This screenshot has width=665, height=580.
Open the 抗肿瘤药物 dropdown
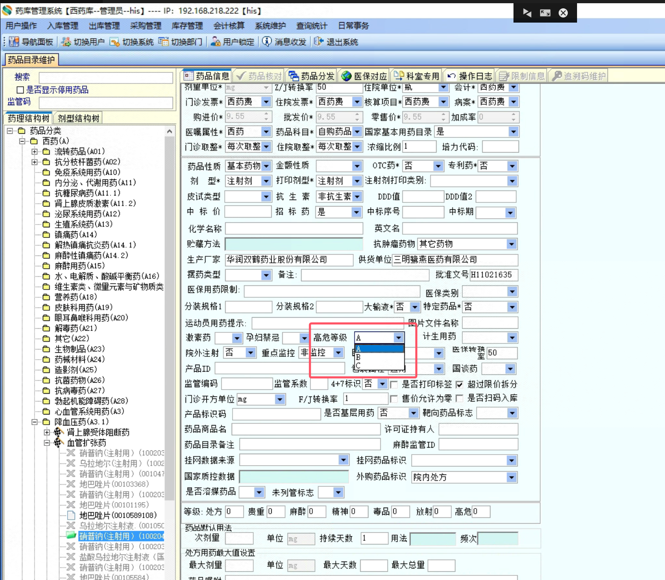pyautogui.click(x=512, y=244)
